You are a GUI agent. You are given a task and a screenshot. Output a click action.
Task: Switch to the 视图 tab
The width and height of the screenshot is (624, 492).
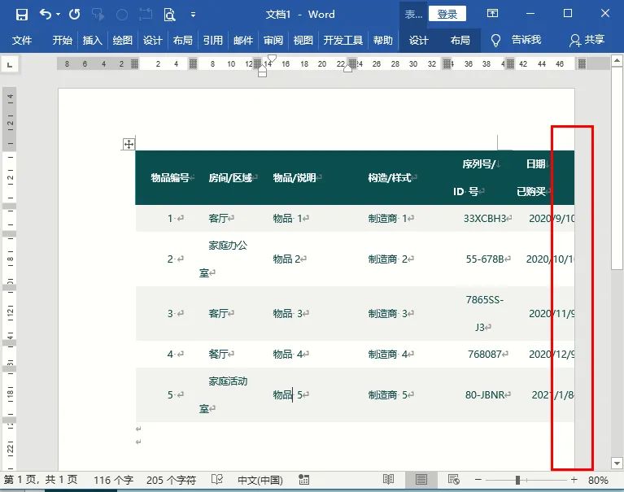coord(303,40)
